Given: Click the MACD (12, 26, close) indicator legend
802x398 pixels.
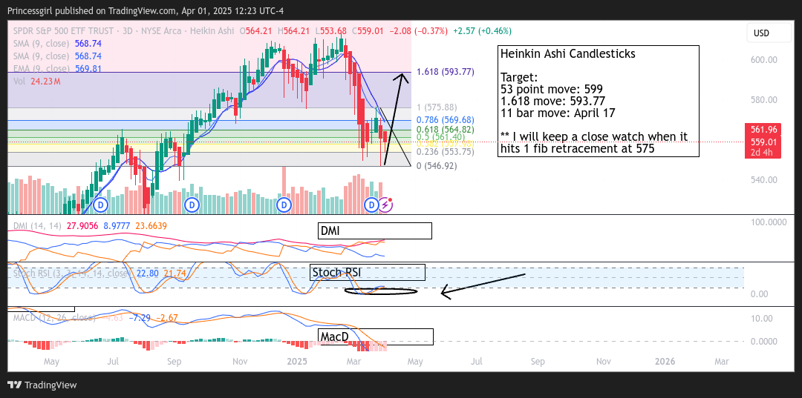Looking at the screenshot, I should coord(54,318).
